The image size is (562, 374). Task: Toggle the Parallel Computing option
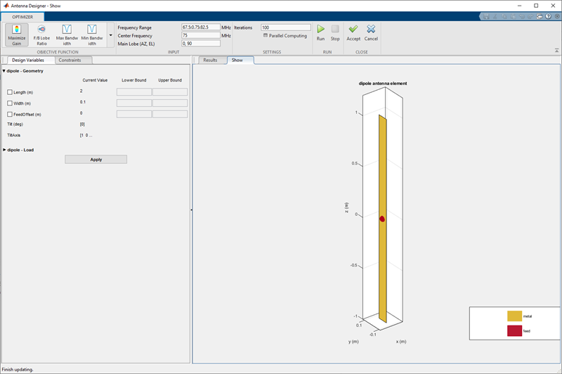pos(266,36)
